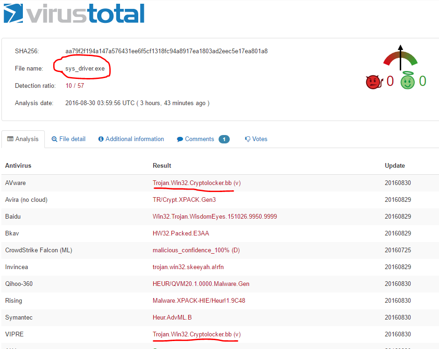Image resolution: width=439 pixels, height=349 pixels.
Task: Click the AVware antivirus name
Action: (x=15, y=183)
